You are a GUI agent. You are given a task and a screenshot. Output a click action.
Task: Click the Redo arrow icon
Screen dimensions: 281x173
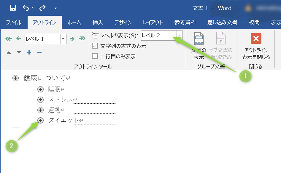pos(42,8)
